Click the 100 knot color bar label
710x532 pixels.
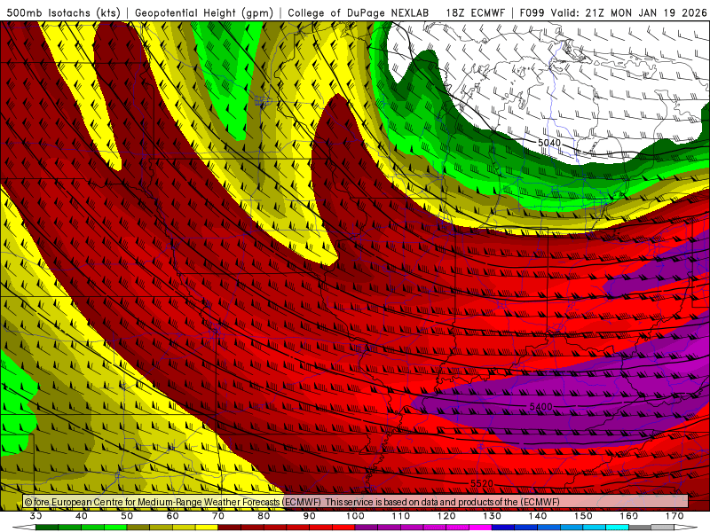pyautogui.click(x=356, y=516)
